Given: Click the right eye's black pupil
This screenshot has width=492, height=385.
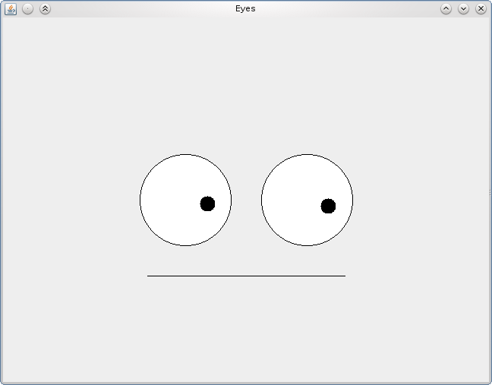Looking at the screenshot, I should coord(328,206).
